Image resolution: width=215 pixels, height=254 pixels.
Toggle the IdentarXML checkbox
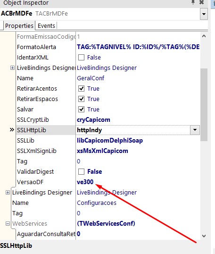point(81,57)
